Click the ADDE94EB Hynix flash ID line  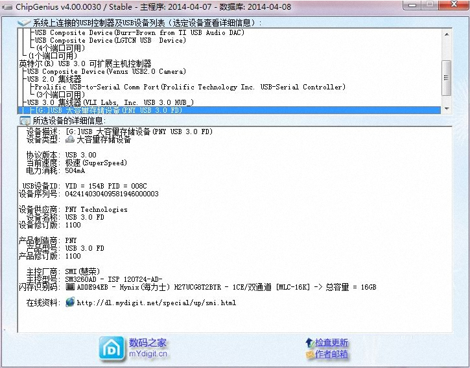click(226, 287)
